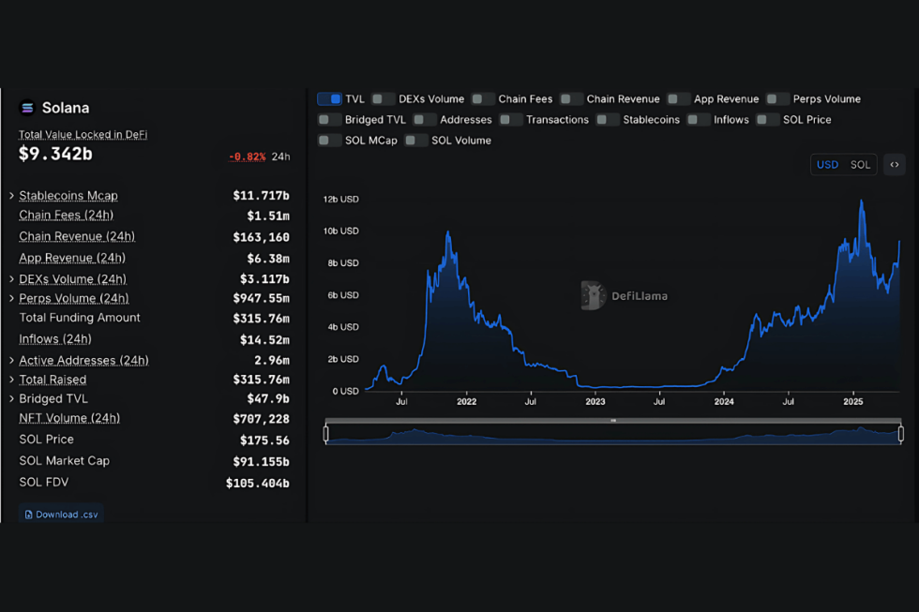Enable the Perps Volume toggle
The width and height of the screenshot is (919, 612).
777,99
